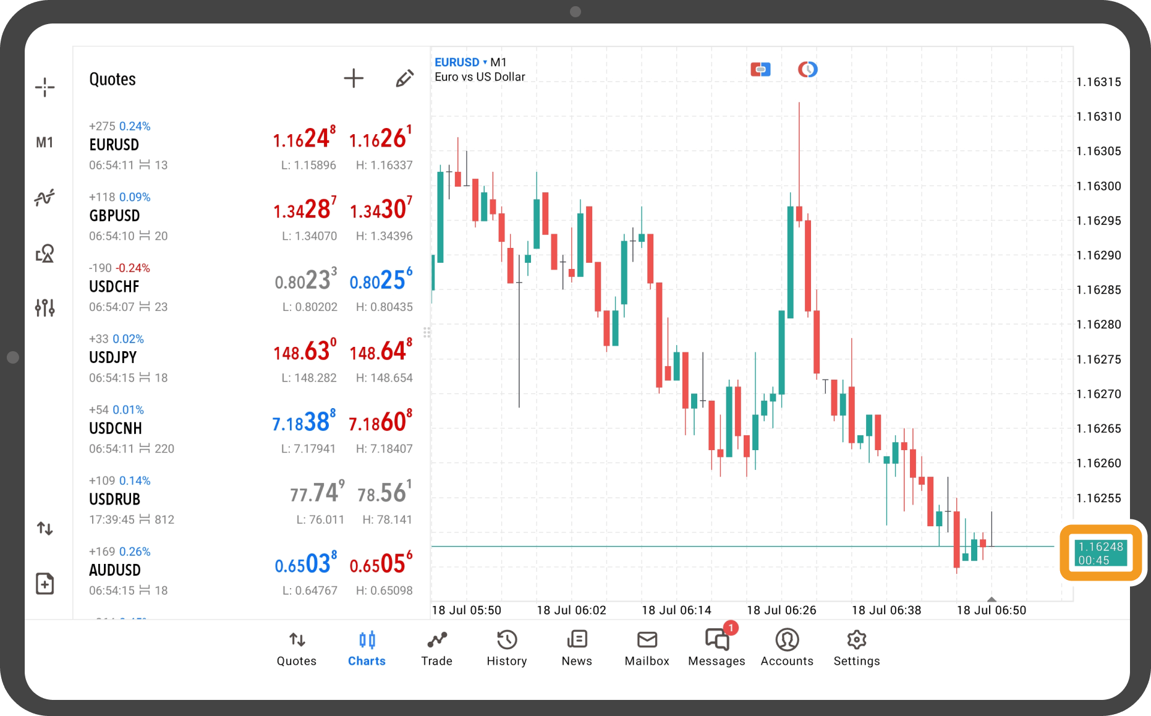Click the circular clock icon on chart

(x=807, y=69)
